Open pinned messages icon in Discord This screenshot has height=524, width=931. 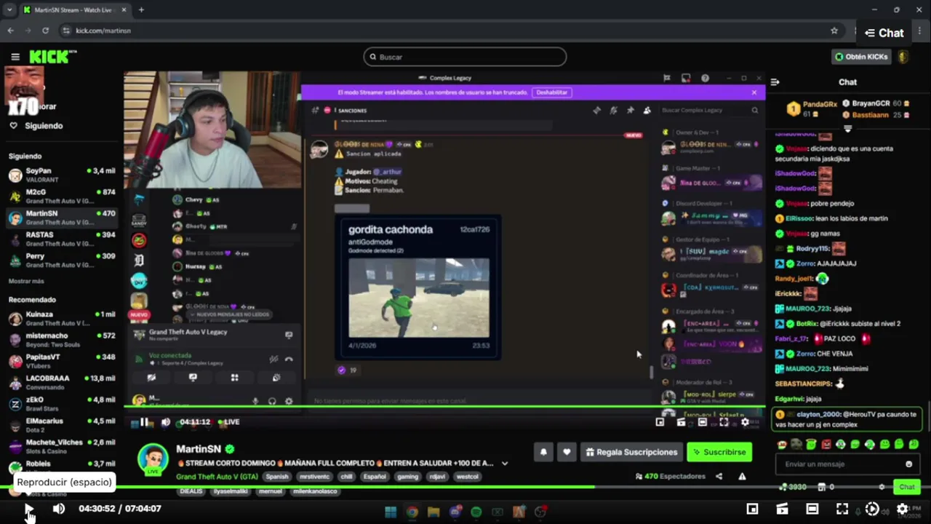(630, 110)
